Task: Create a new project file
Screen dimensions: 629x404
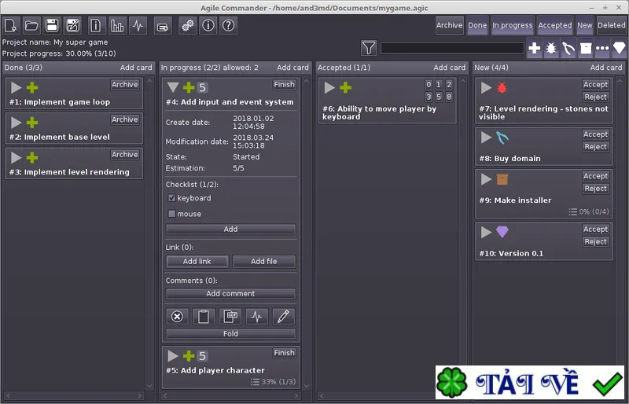Action: pos(10,26)
